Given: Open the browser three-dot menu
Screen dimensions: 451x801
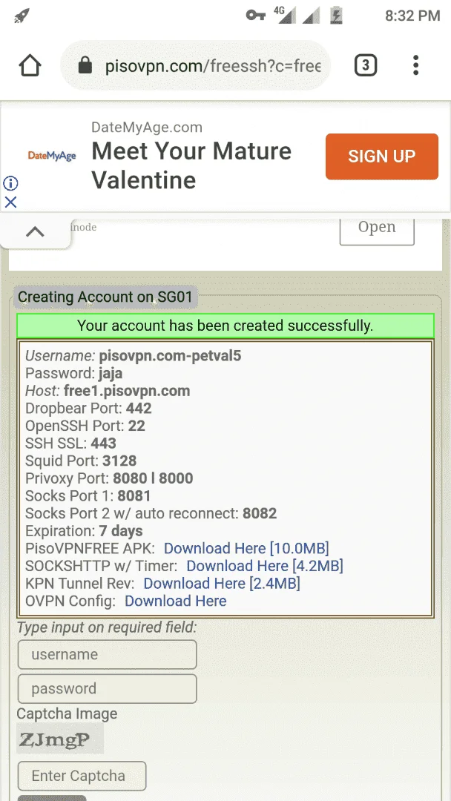Looking at the screenshot, I should coord(415,65).
